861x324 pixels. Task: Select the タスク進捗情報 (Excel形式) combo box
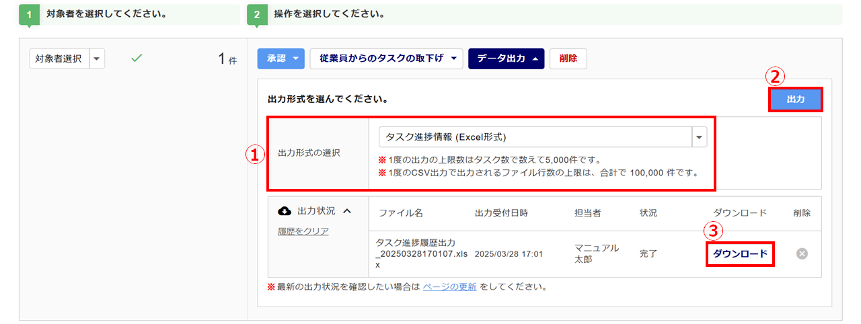click(x=542, y=137)
